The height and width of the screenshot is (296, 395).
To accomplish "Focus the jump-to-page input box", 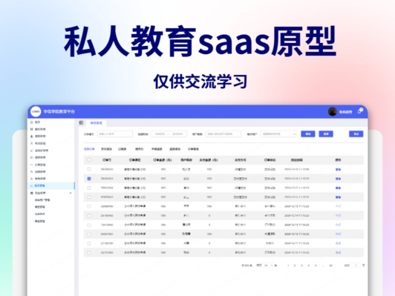I will (x=356, y=266).
